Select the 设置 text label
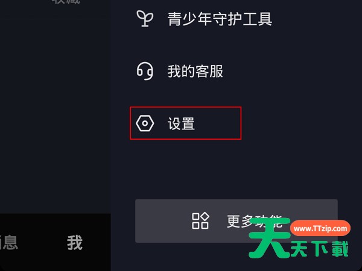The width and height of the screenshot is (362, 271). pyautogui.click(x=181, y=123)
